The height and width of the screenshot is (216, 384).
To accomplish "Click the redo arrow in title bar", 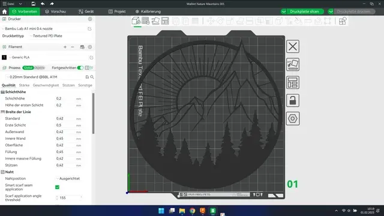I will click(52, 4).
